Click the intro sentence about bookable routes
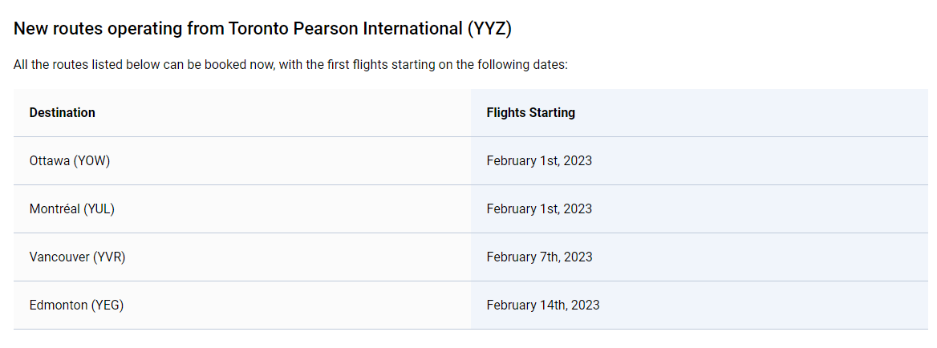Image resolution: width=937 pixels, height=348 pixels. 290,64
